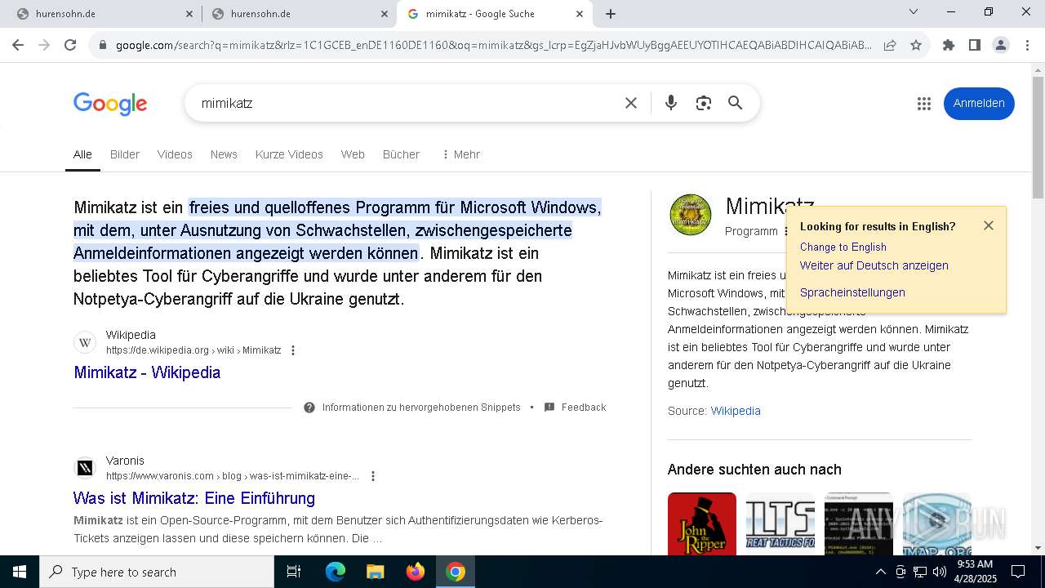Open File Explorer from taskbar
Image resolution: width=1045 pixels, height=588 pixels.
click(375, 572)
